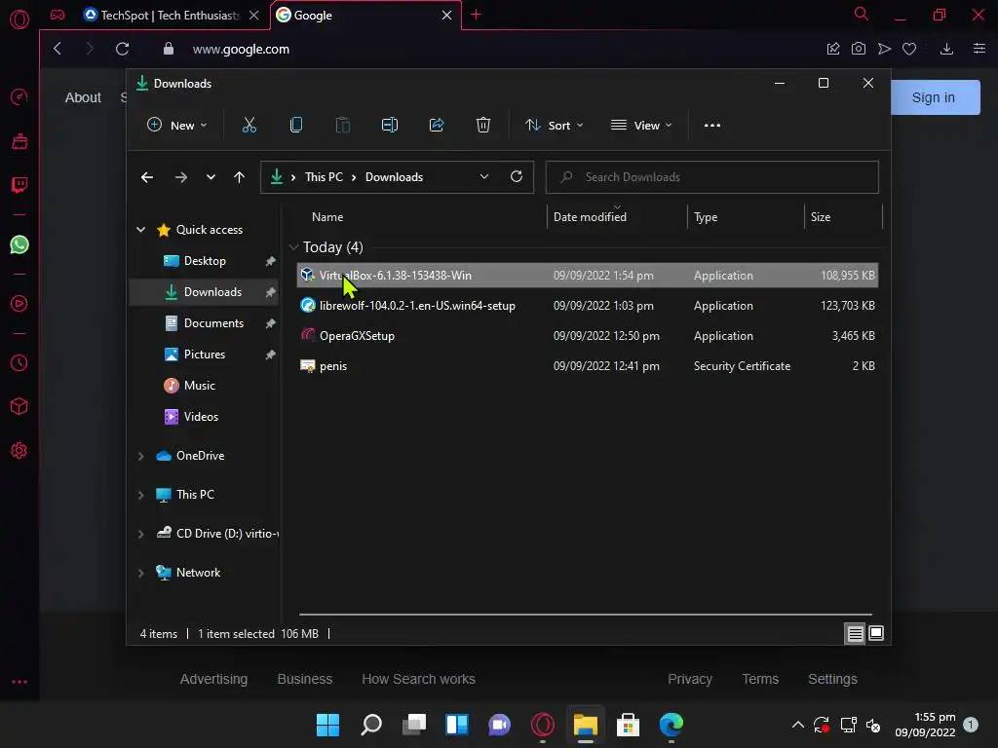Click the Google Sign in button

click(x=933, y=97)
